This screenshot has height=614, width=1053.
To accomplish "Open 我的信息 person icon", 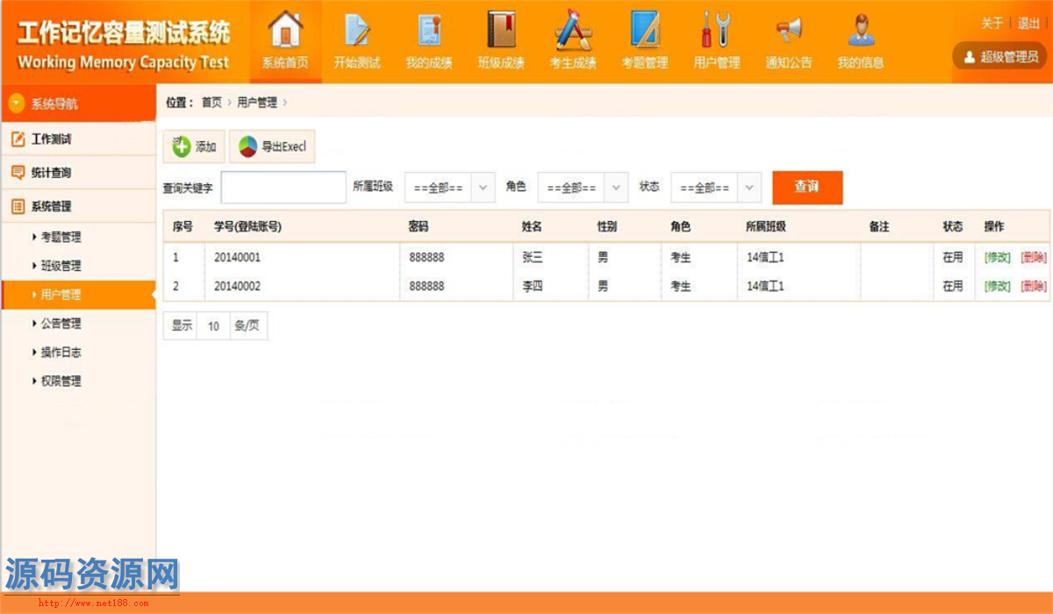I will click(860, 31).
